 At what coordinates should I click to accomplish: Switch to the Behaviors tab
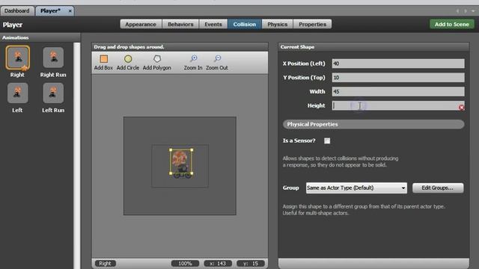click(180, 24)
